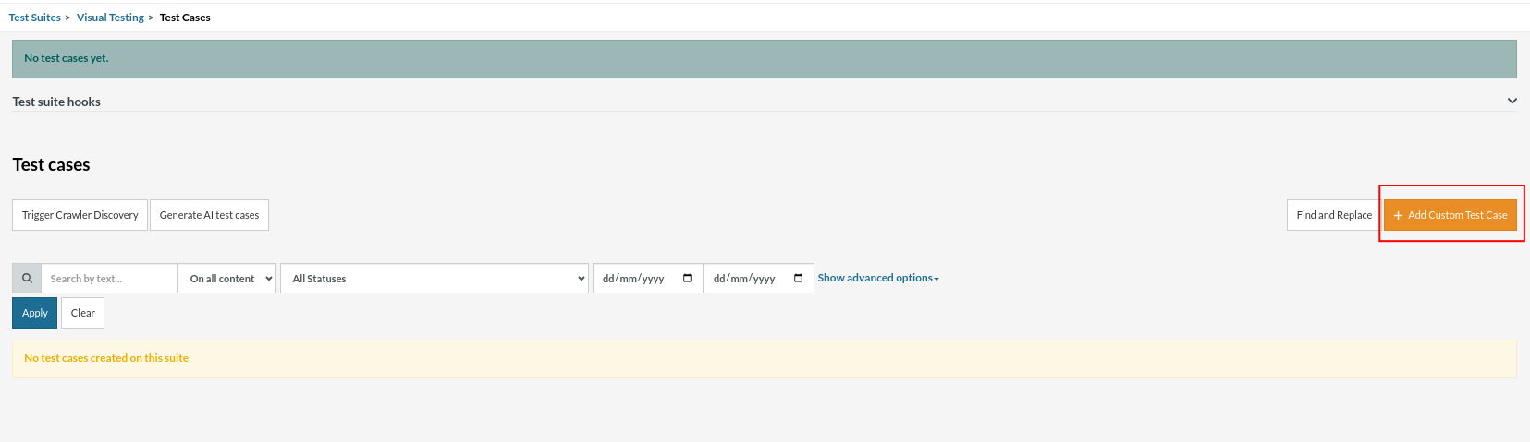
Task: Open Find and Replace
Action: coord(1333,215)
